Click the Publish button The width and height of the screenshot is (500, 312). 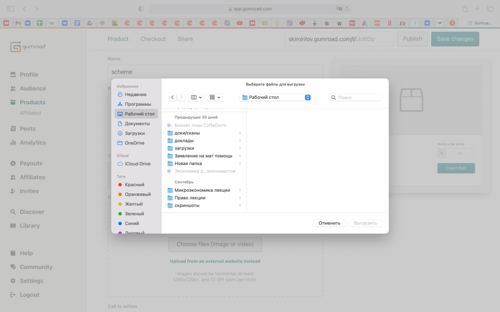412,39
